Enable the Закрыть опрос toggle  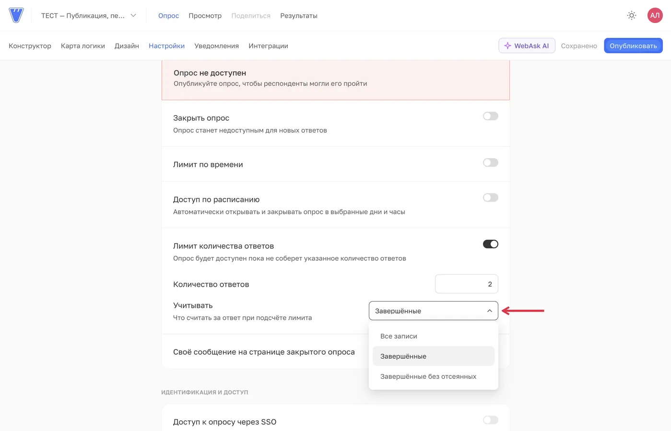(x=490, y=116)
